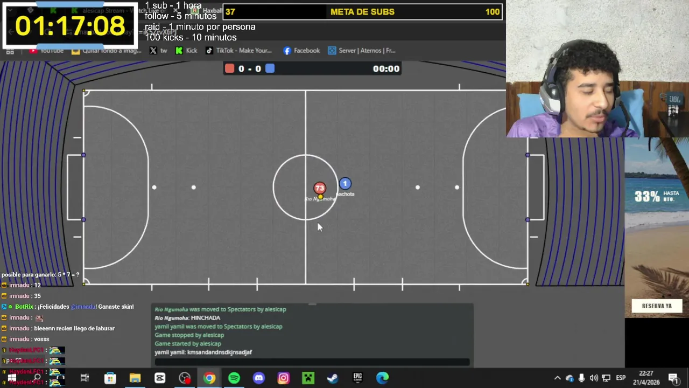Open the Facebook bookmark

[301, 51]
